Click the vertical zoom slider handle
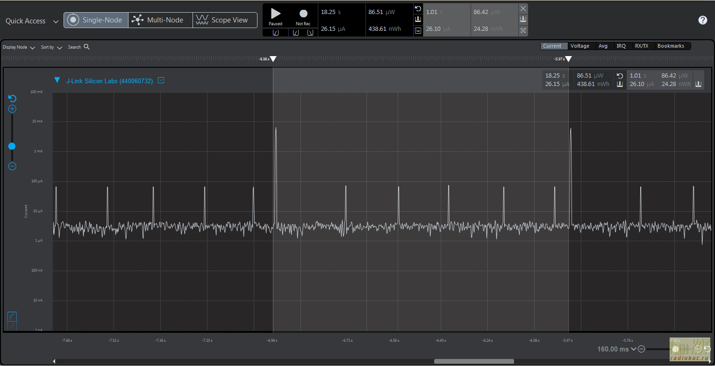 click(12, 146)
